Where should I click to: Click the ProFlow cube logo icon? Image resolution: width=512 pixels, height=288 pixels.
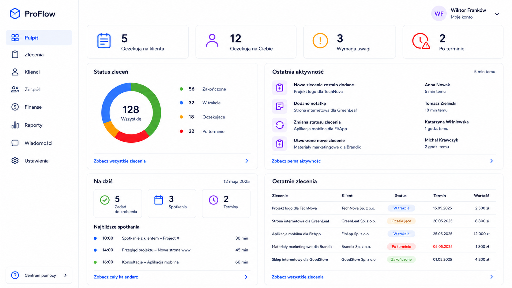[15, 13]
